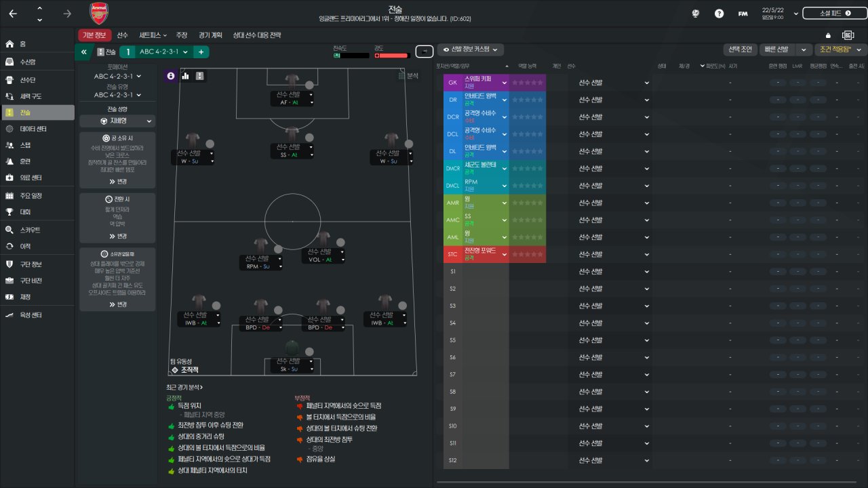Open the STC row player selection dropdown

(610, 254)
